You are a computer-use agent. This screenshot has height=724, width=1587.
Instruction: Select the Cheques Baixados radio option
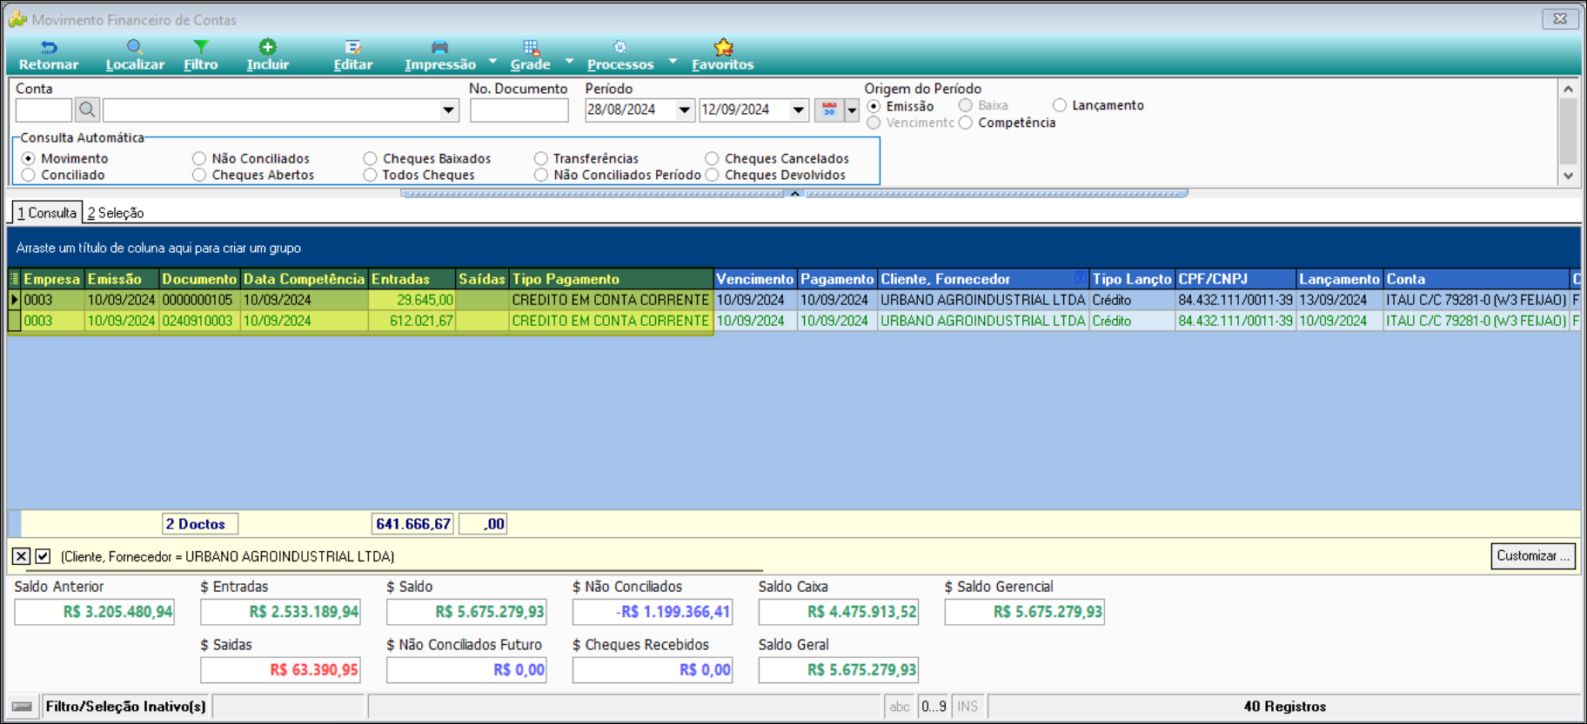point(370,158)
